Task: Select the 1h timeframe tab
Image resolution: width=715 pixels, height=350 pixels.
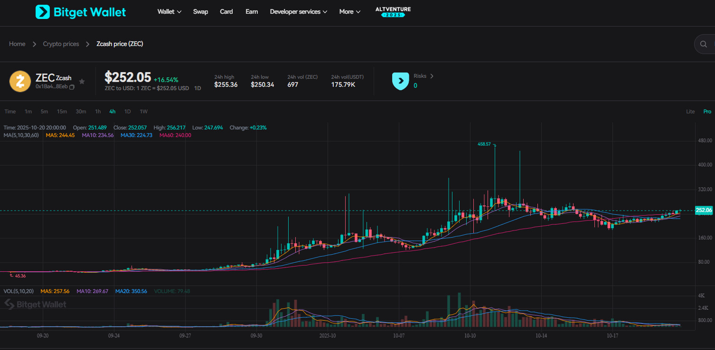Action: click(98, 111)
